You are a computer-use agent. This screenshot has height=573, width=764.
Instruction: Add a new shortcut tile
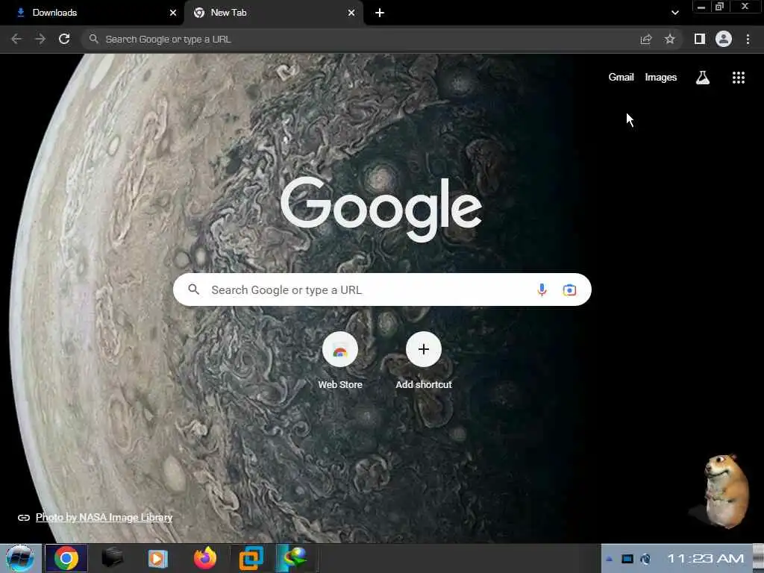click(424, 360)
